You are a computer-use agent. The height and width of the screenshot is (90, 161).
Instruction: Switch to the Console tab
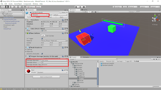point(85,57)
